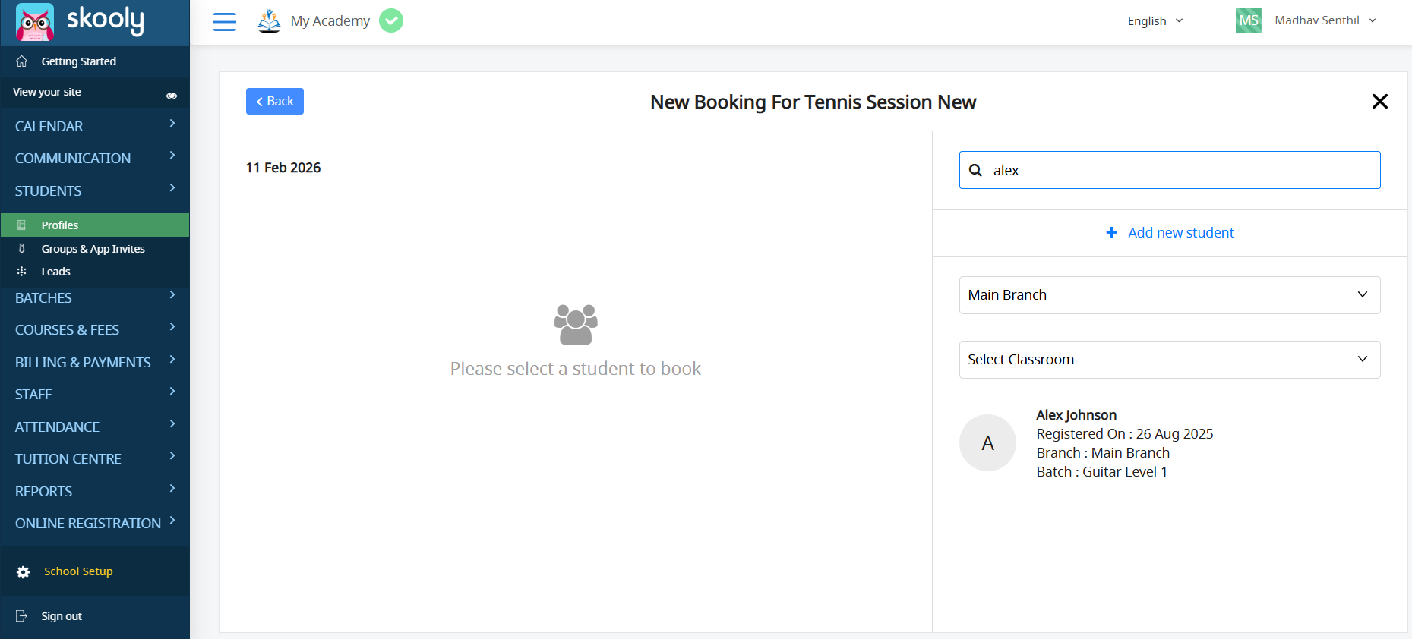Screen dimensions: 1412x639
Task: Click the My Academy logo icon
Action: click(269, 20)
